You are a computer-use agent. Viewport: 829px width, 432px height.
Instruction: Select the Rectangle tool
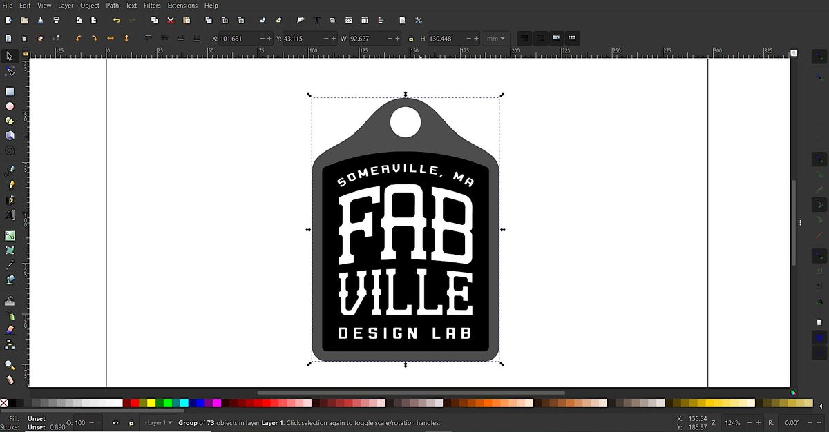[10, 90]
